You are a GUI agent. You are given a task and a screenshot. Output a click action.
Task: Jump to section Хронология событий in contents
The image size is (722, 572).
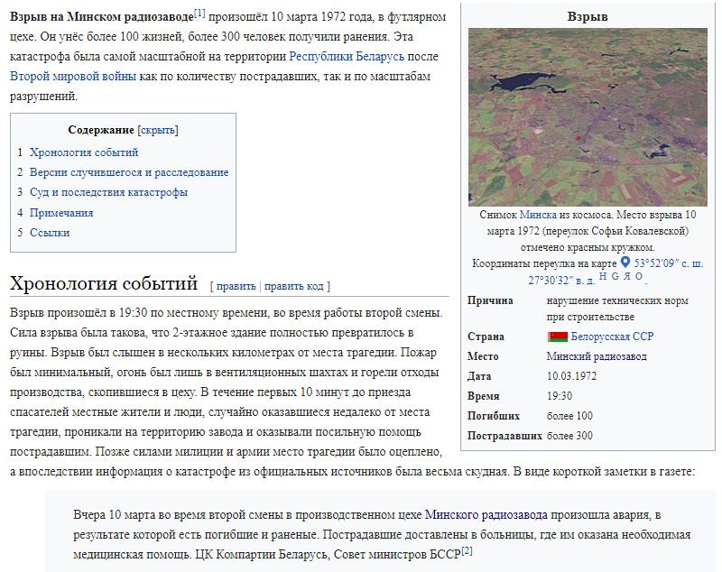[84, 152]
